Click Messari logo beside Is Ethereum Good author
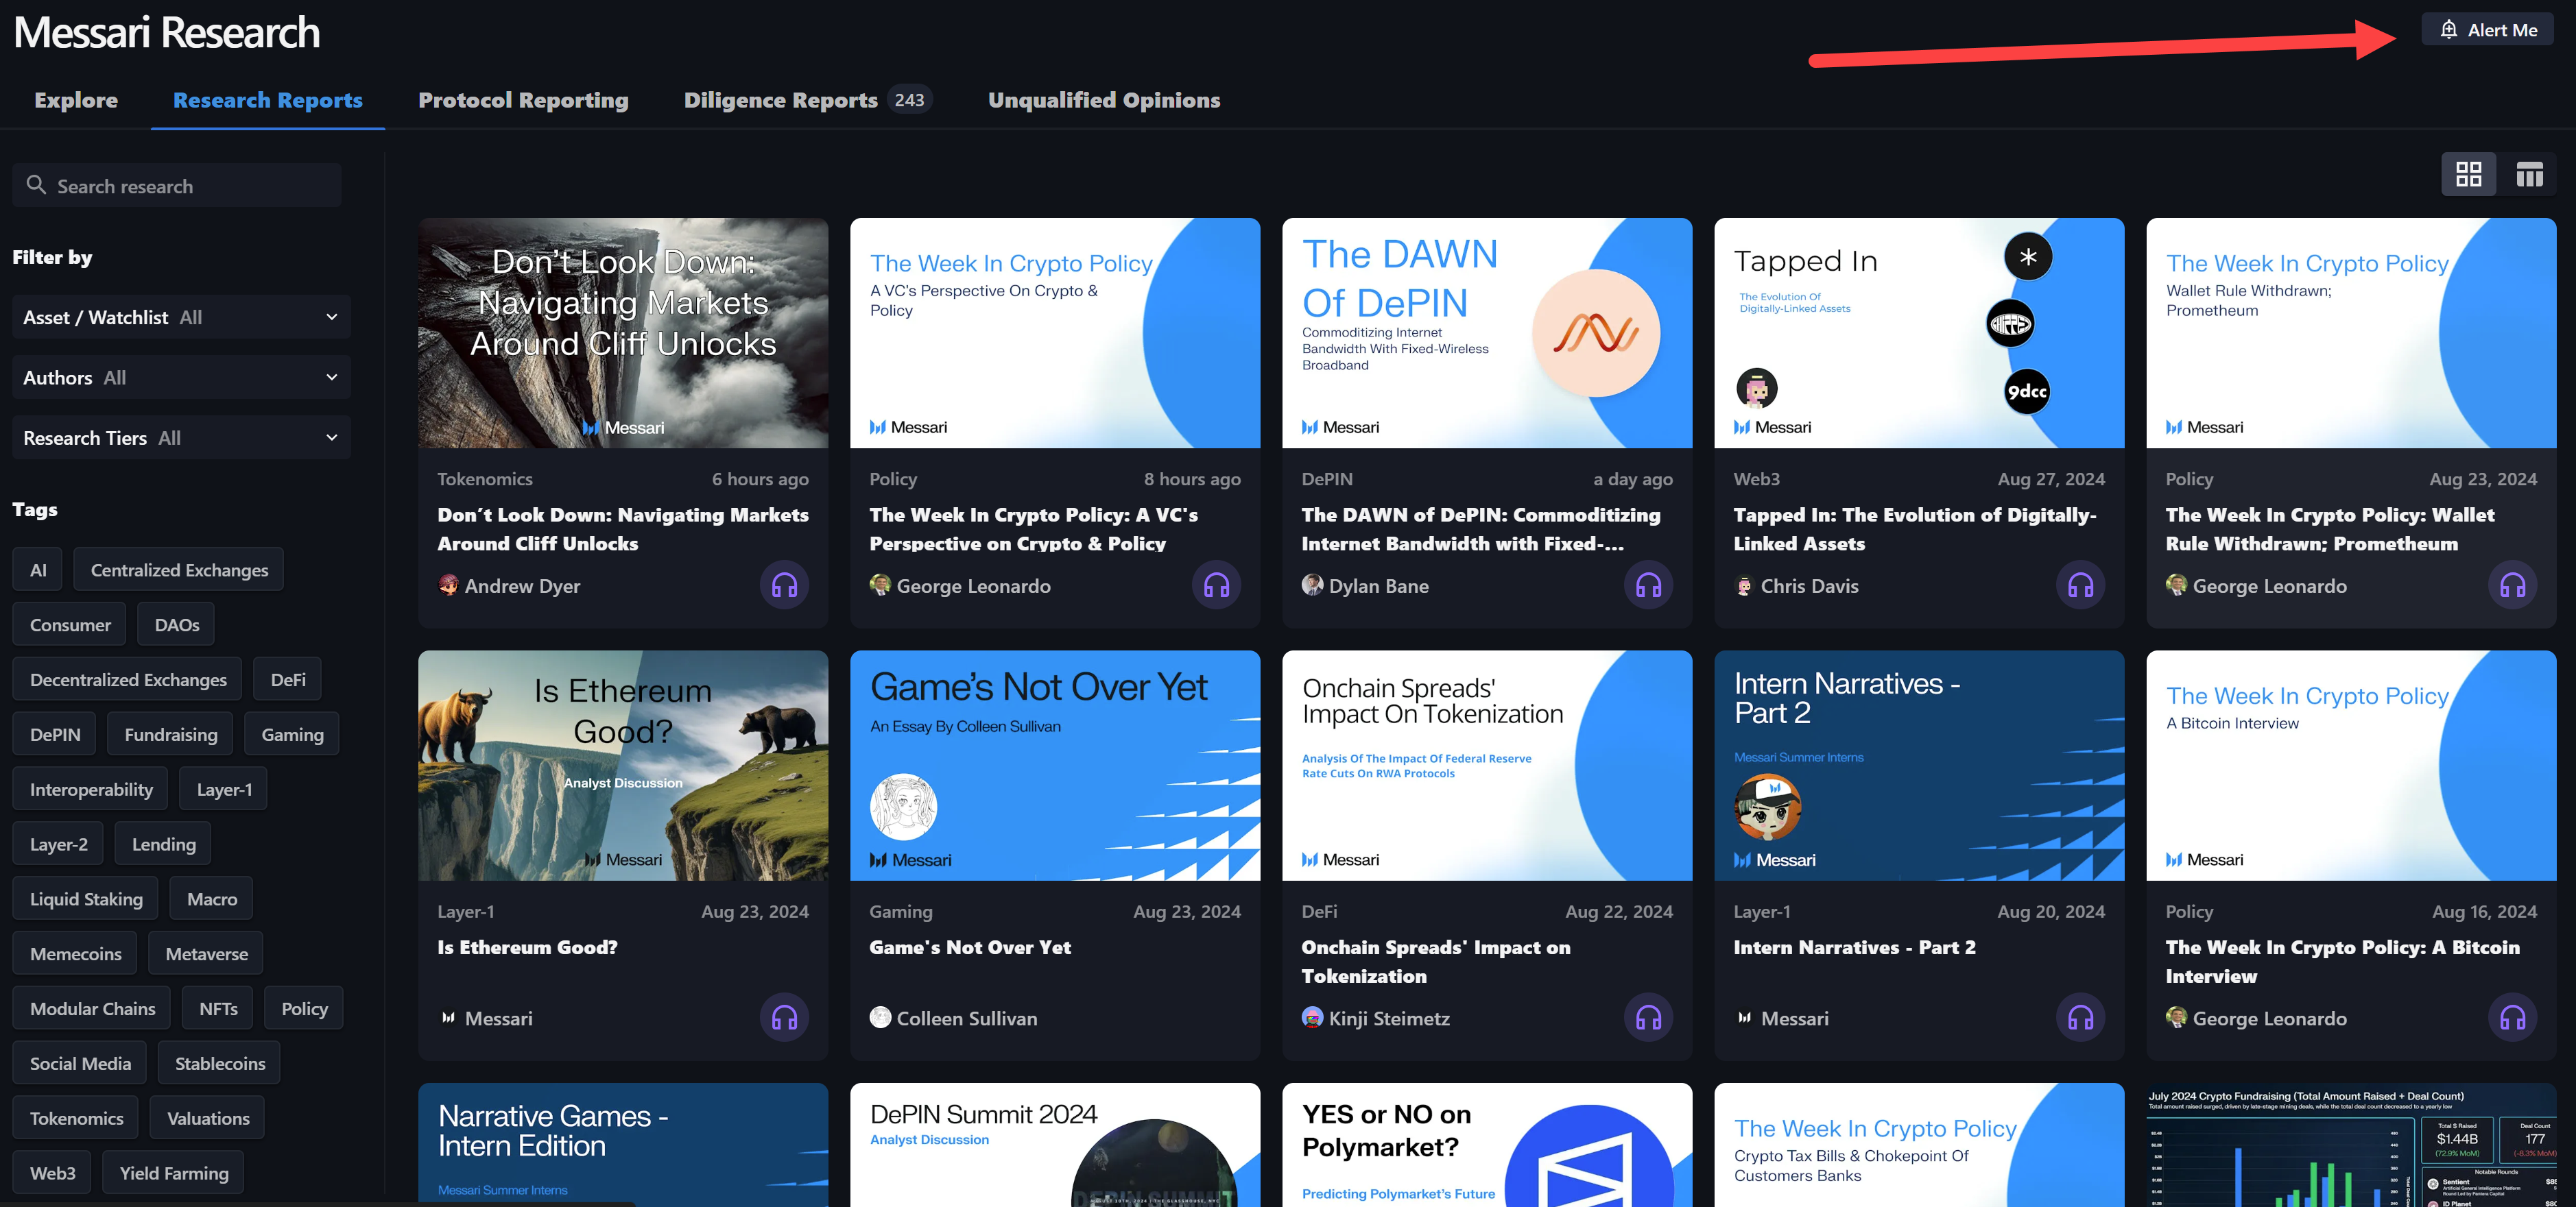Screen dimensions: 2576x1207 click(x=448, y=1018)
